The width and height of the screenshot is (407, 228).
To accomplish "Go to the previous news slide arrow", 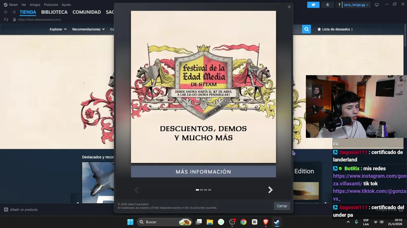I will 136,190.
